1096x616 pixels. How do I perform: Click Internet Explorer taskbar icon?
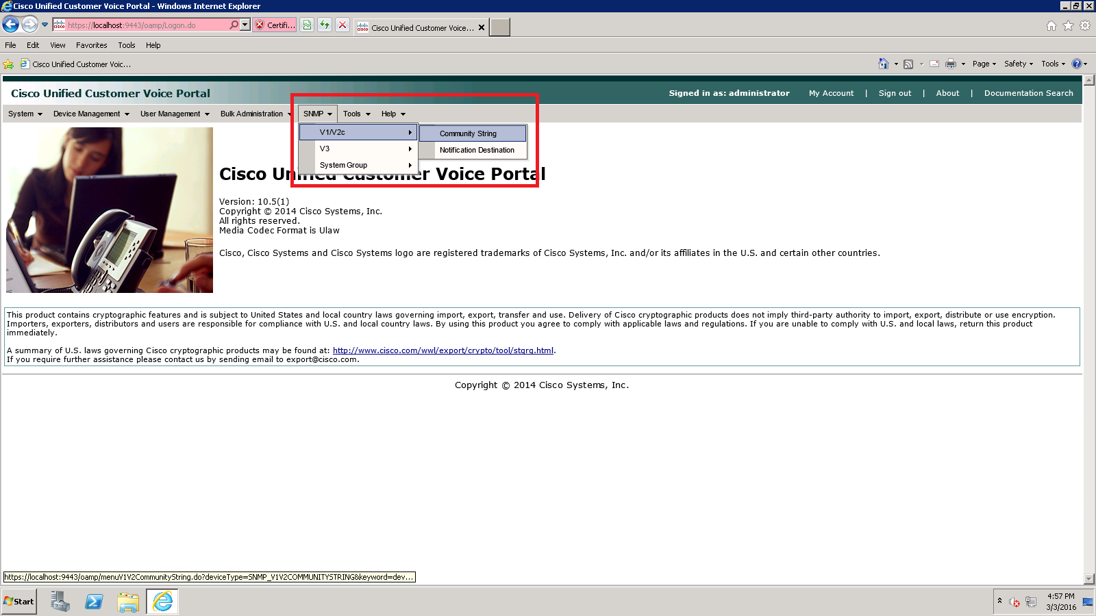(162, 602)
